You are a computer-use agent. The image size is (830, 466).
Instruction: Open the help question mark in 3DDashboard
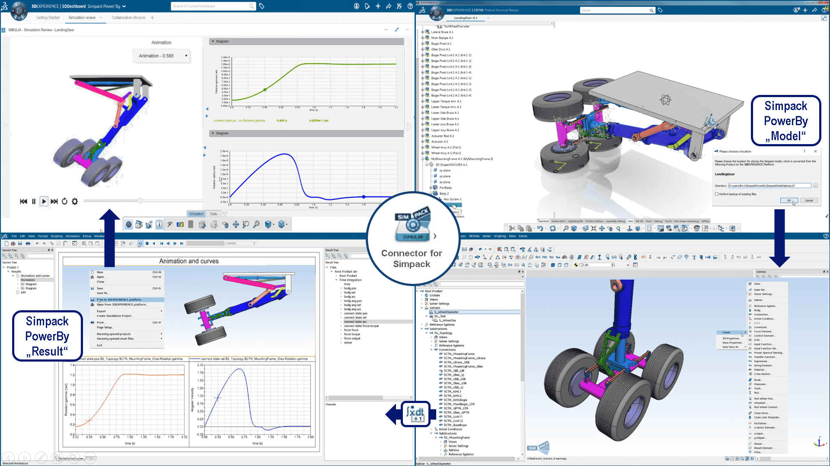[410, 6]
